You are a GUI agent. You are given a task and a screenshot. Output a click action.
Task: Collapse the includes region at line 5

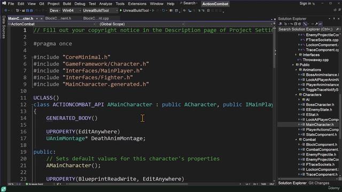click(x=32, y=57)
